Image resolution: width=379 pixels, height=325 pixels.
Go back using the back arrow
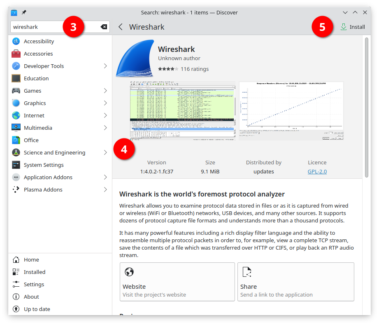[121, 27]
